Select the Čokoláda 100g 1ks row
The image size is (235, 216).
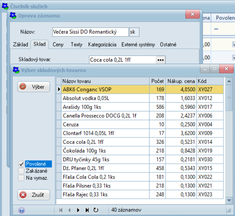coord(140,151)
